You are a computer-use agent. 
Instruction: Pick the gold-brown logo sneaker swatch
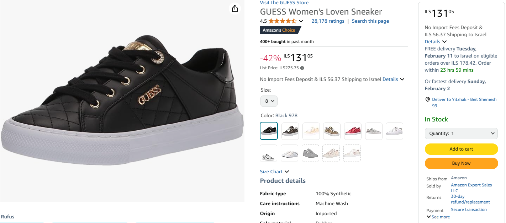point(332,131)
